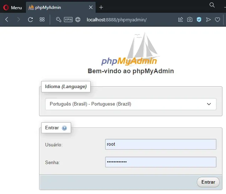Image resolution: width=226 pixels, height=194 pixels.
Task: Open the Opera Menu button
Action: 12,7
